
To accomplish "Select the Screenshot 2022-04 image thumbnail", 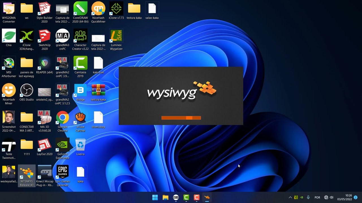I will [9, 122].
